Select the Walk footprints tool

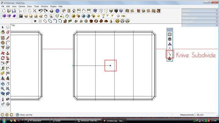pos(3,104)
